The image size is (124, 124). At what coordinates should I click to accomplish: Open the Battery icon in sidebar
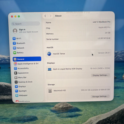point(15,53)
